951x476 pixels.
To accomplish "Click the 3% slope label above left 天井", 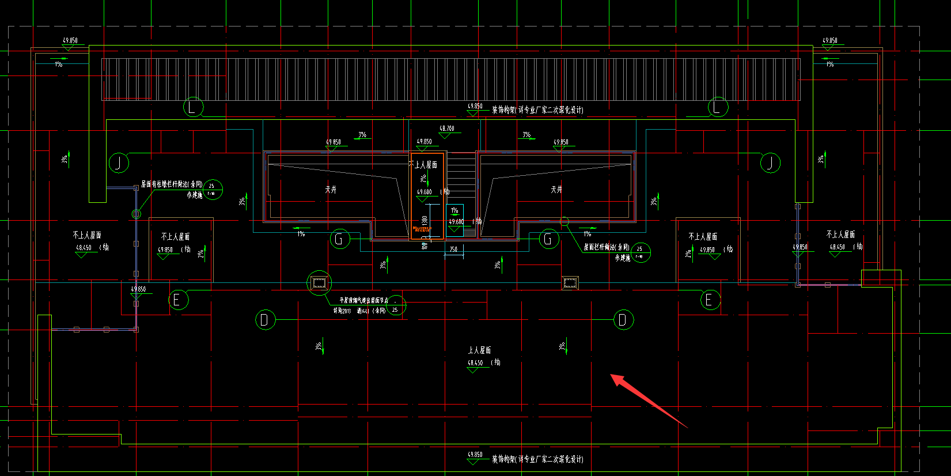I will [362, 135].
